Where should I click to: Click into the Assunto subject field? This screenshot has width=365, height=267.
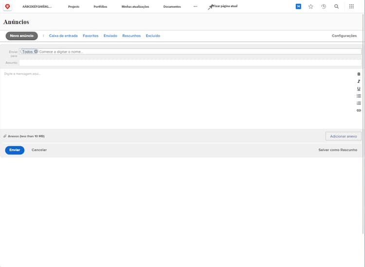point(190,63)
